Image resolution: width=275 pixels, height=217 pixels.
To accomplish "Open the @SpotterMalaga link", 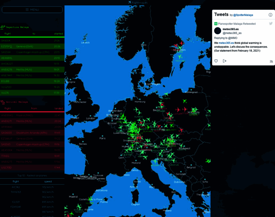I will pyautogui.click(x=243, y=15).
